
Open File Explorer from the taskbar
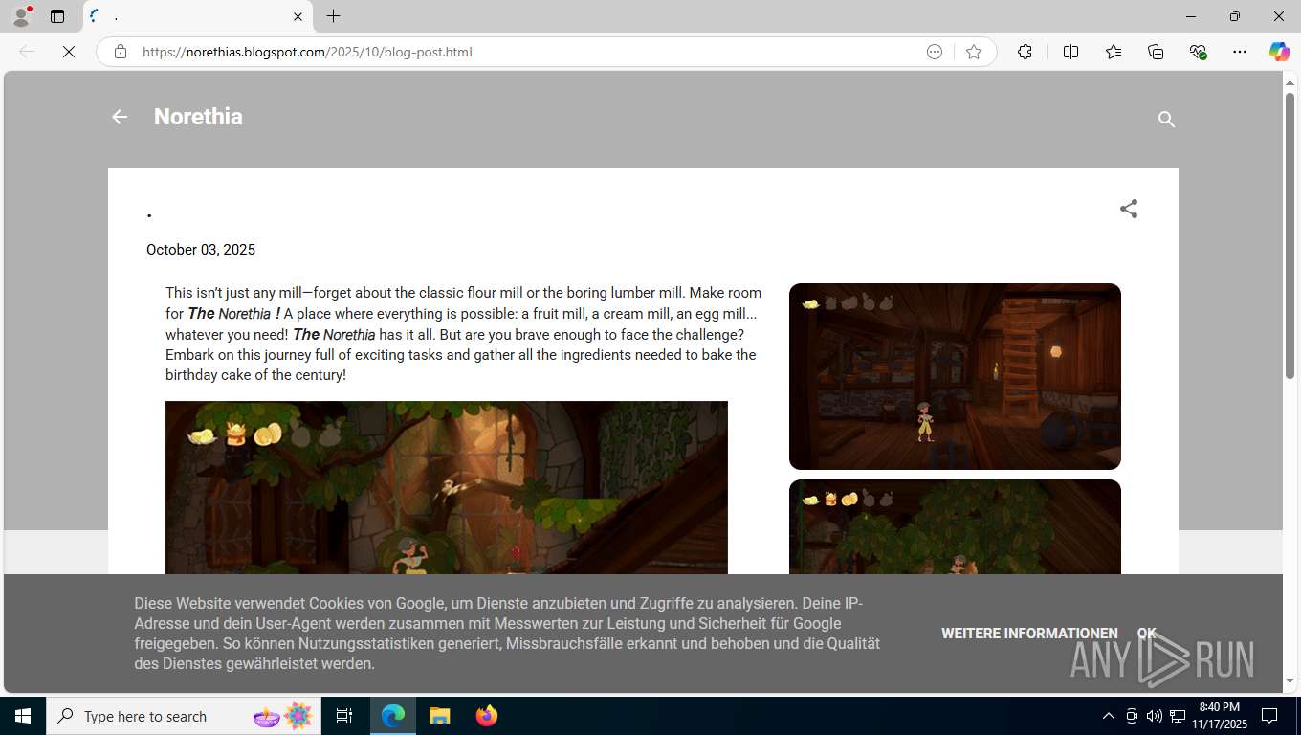point(439,716)
